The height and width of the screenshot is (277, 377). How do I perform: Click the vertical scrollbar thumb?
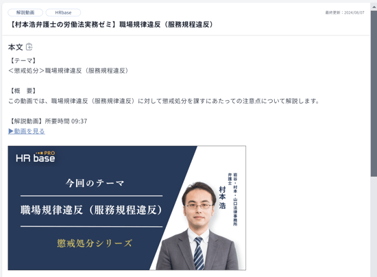(x=374, y=93)
